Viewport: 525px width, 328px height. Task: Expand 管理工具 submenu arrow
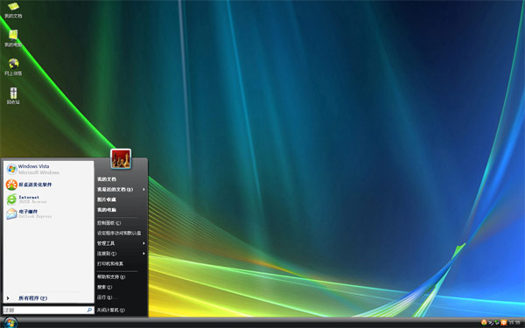(x=144, y=243)
